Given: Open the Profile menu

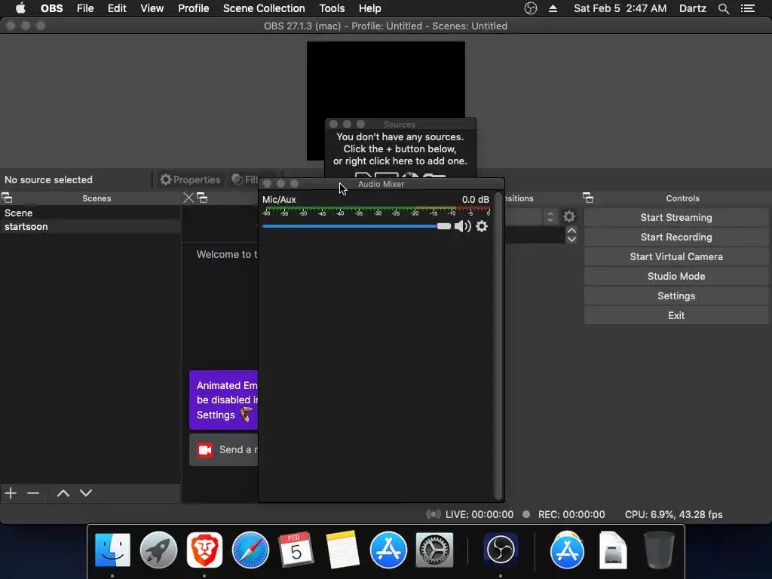Looking at the screenshot, I should click(194, 8).
